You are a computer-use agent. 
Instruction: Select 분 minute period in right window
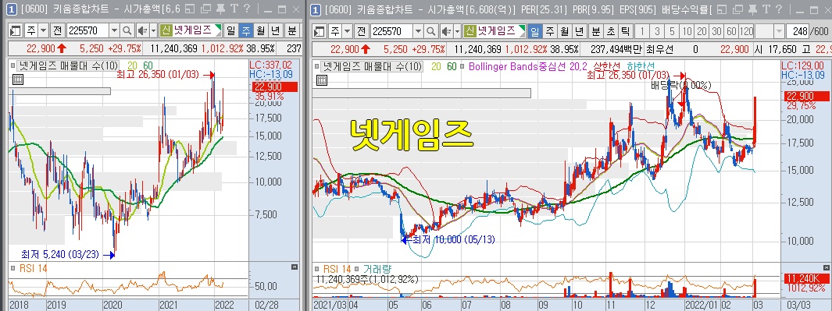595,30
